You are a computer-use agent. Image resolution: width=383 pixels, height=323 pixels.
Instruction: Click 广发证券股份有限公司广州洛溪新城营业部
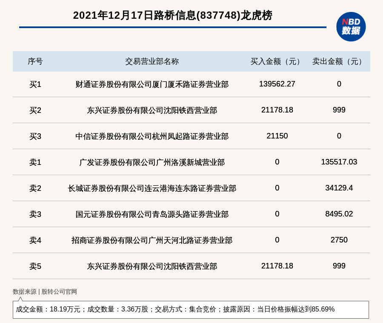pos(152,162)
